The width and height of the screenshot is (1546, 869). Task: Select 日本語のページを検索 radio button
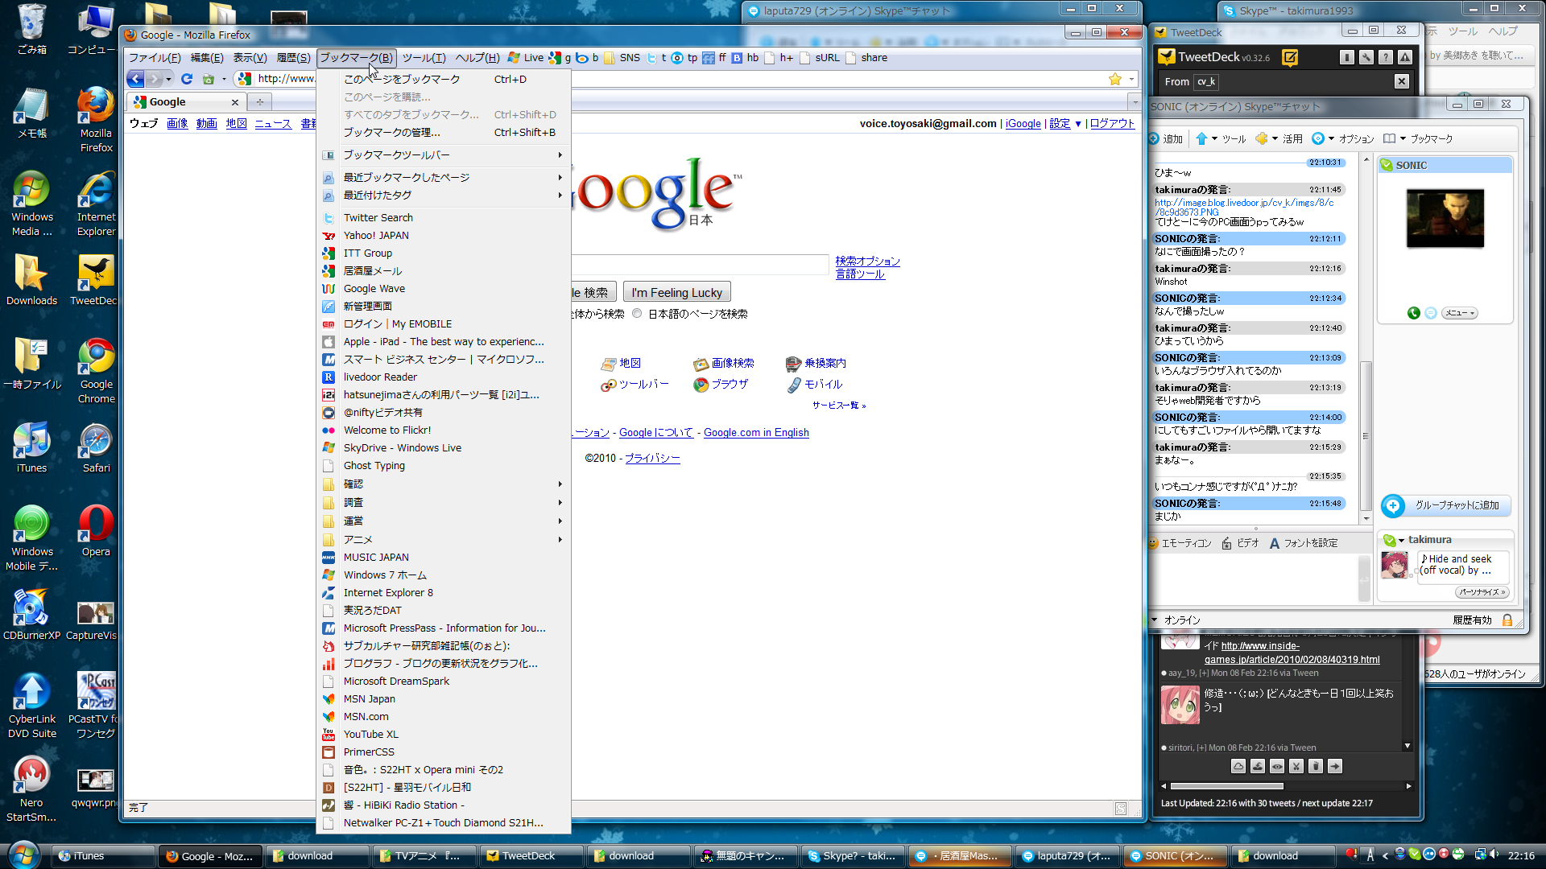[637, 314]
